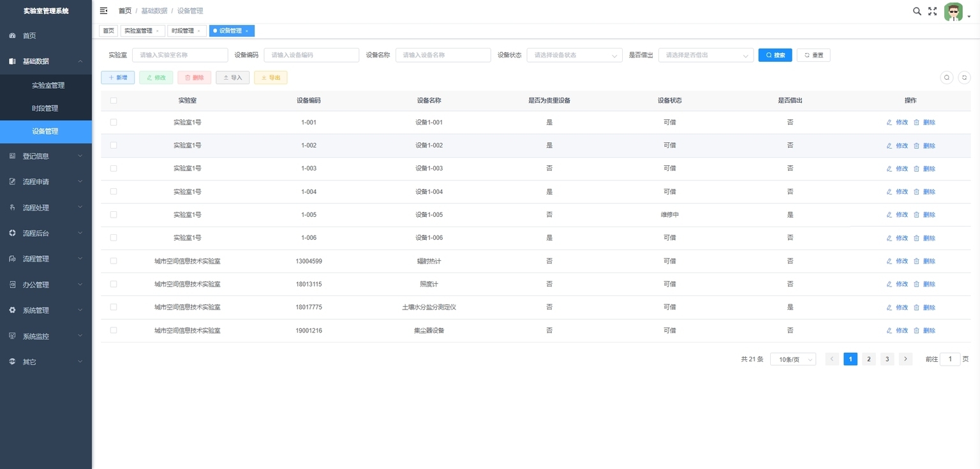The image size is (980, 469).
Task: Go to the next page arrow
Action: pos(905,359)
